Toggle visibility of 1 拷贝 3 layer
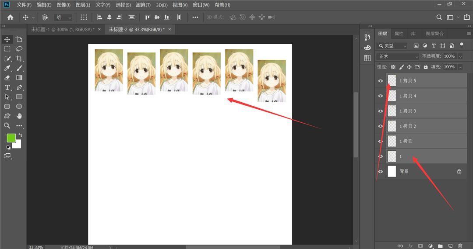Image resolution: width=473 pixels, height=249 pixels. pos(380,111)
